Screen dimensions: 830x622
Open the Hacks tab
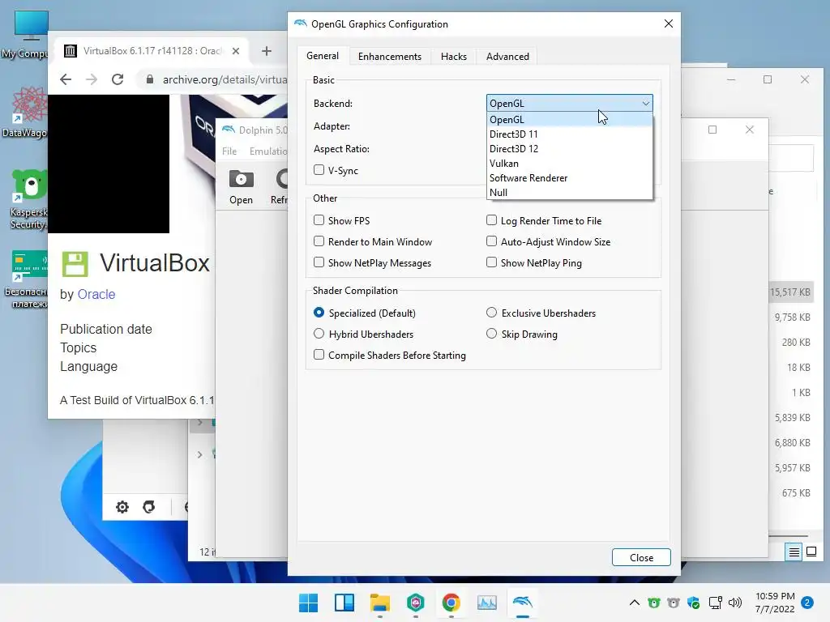point(454,56)
